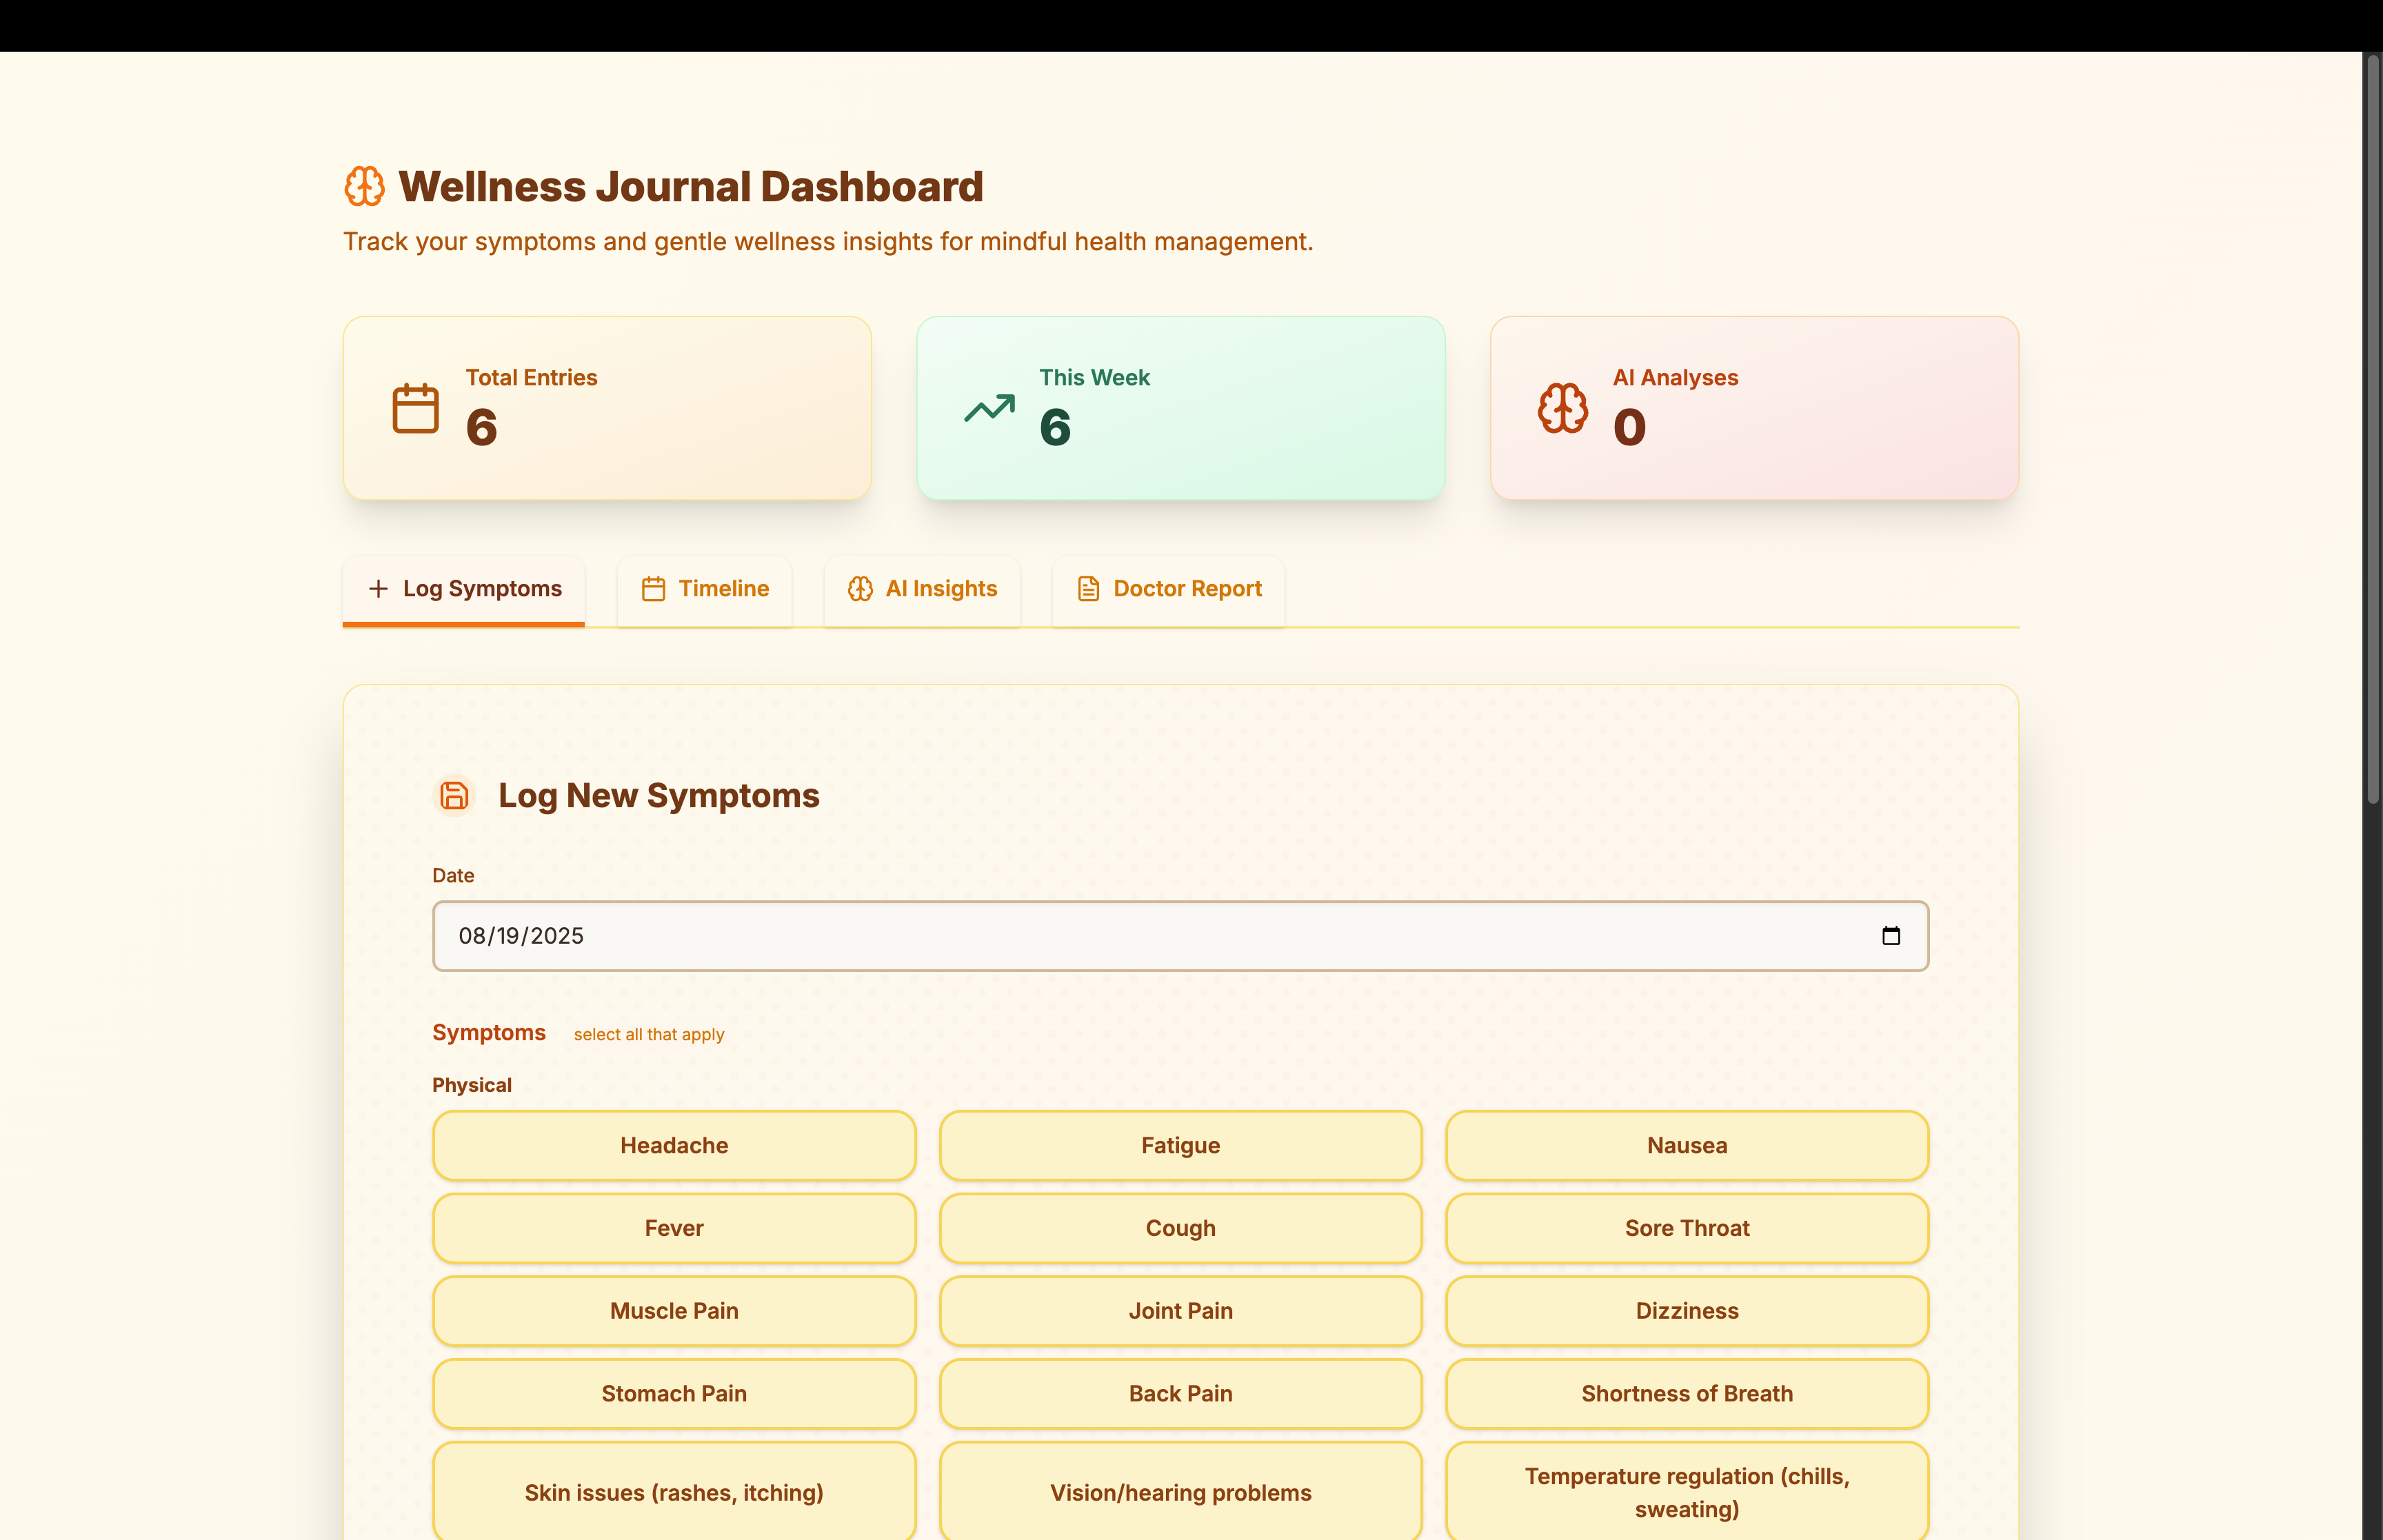Click the page vertical scrollbar
Screen dimensions: 2383x1540
pos(2372,430)
